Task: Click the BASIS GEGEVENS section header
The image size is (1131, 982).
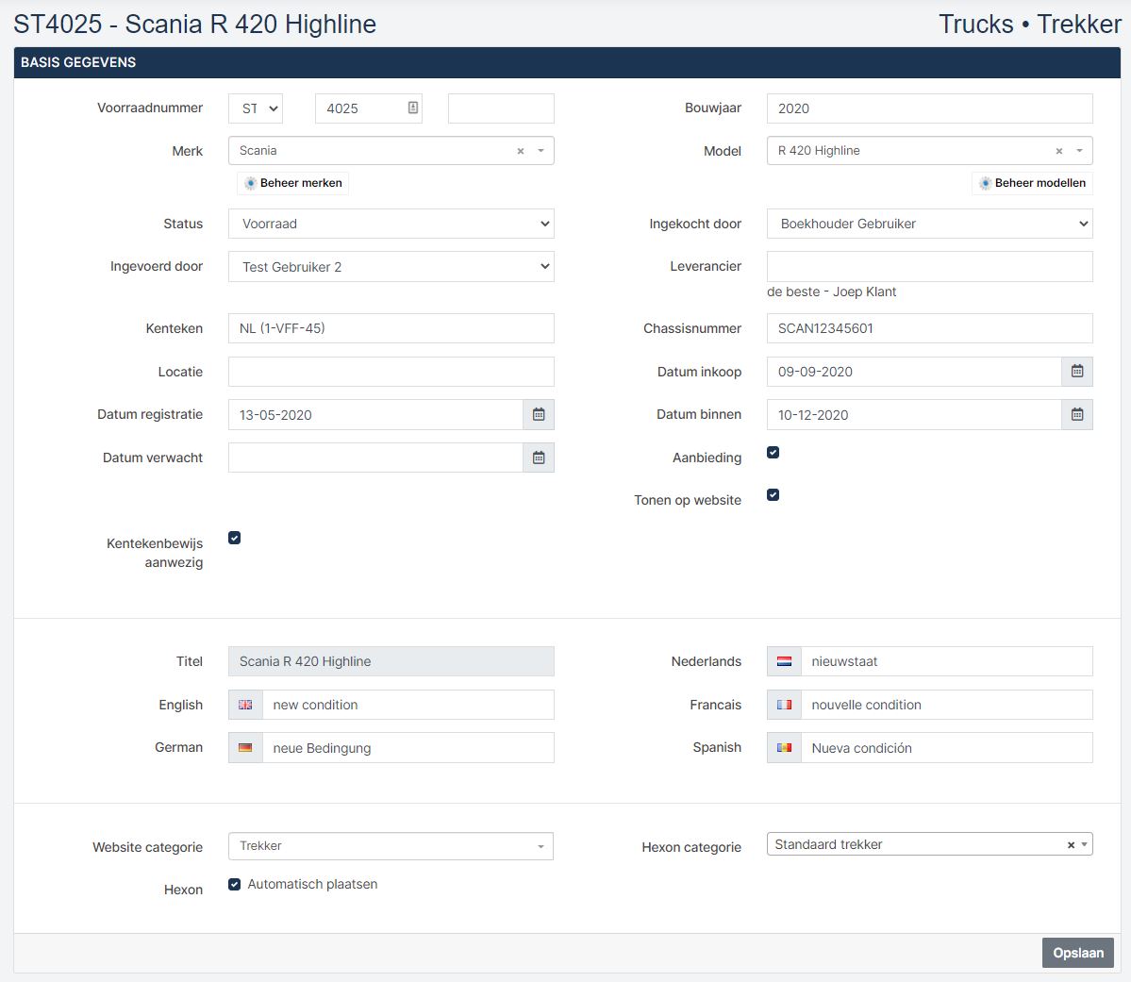Action: tap(567, 63)
